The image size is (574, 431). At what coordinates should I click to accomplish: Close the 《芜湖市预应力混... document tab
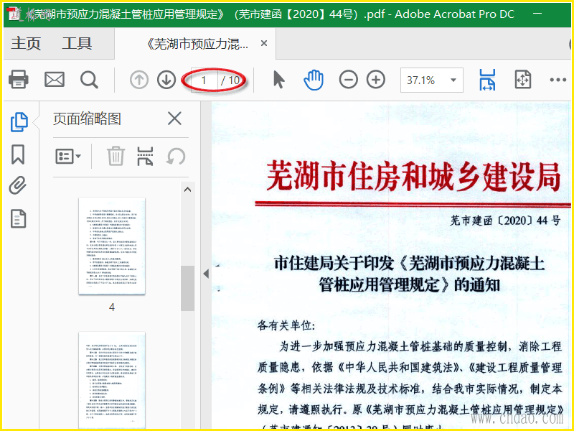click(263, 43)
